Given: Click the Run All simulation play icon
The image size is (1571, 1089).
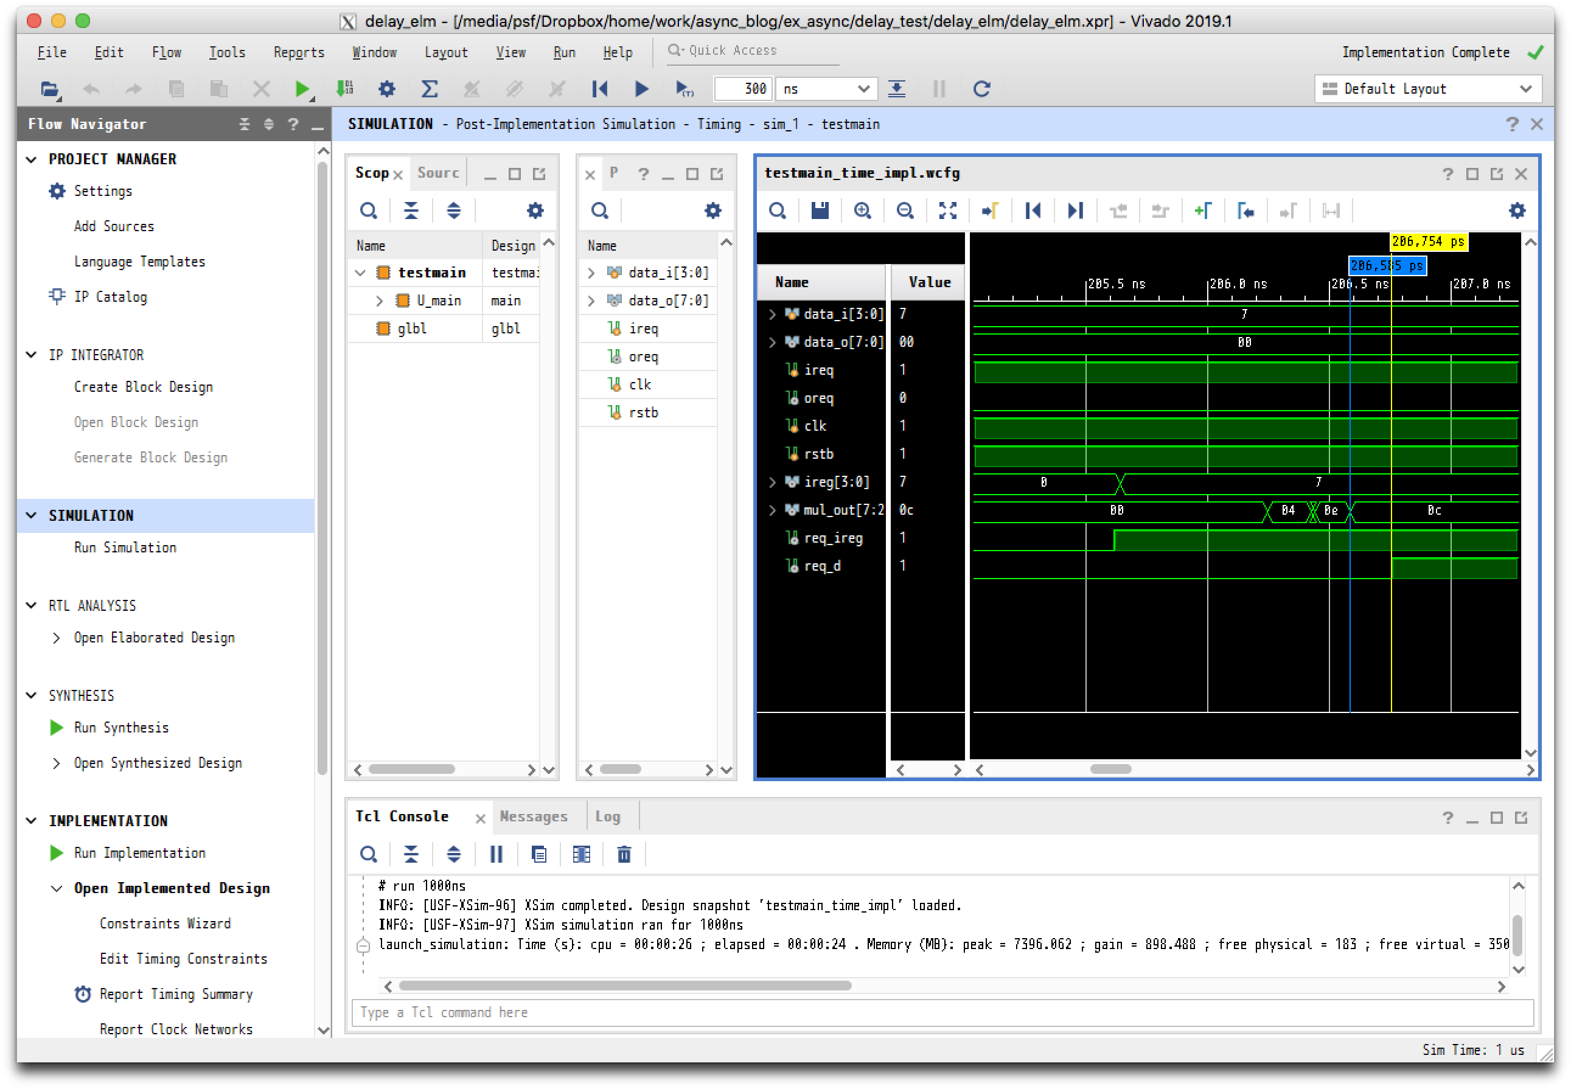Looking at the screenshot, I should click(x=641, y=89).
